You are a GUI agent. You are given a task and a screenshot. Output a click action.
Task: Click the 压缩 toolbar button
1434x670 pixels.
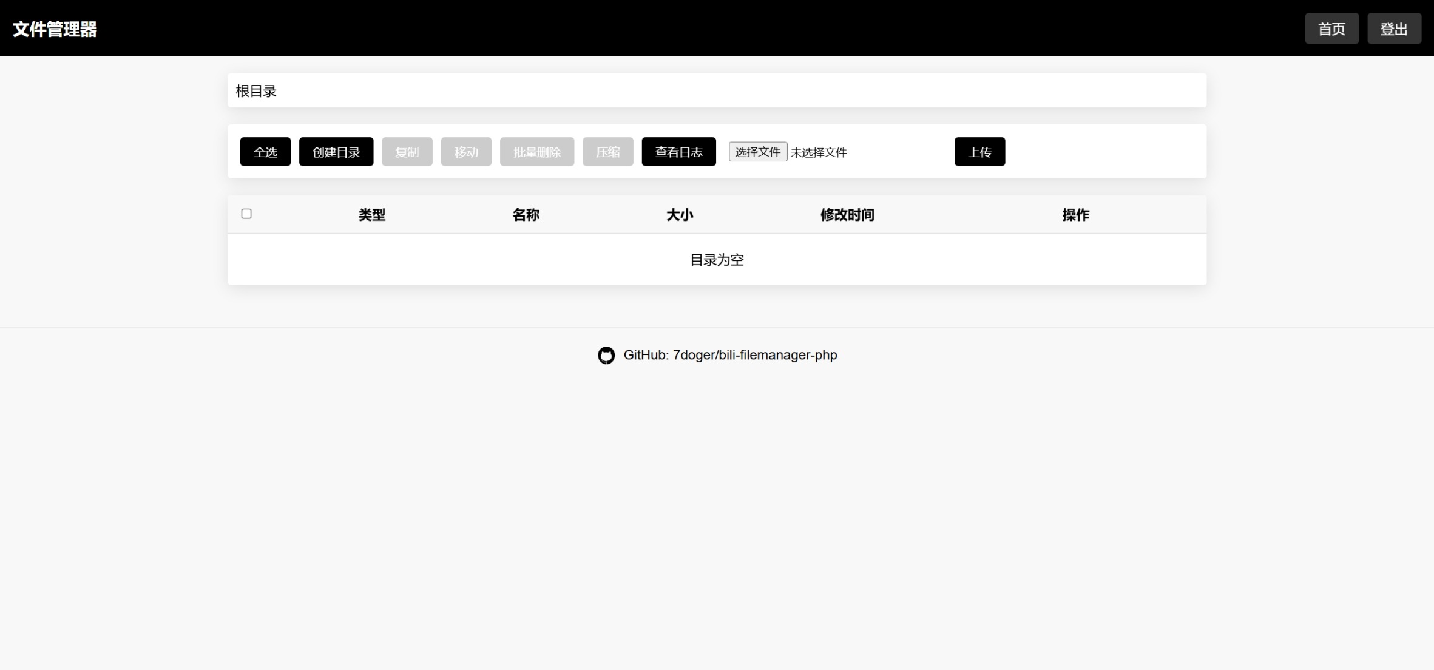pyautogui.click(x=607, y=152)
